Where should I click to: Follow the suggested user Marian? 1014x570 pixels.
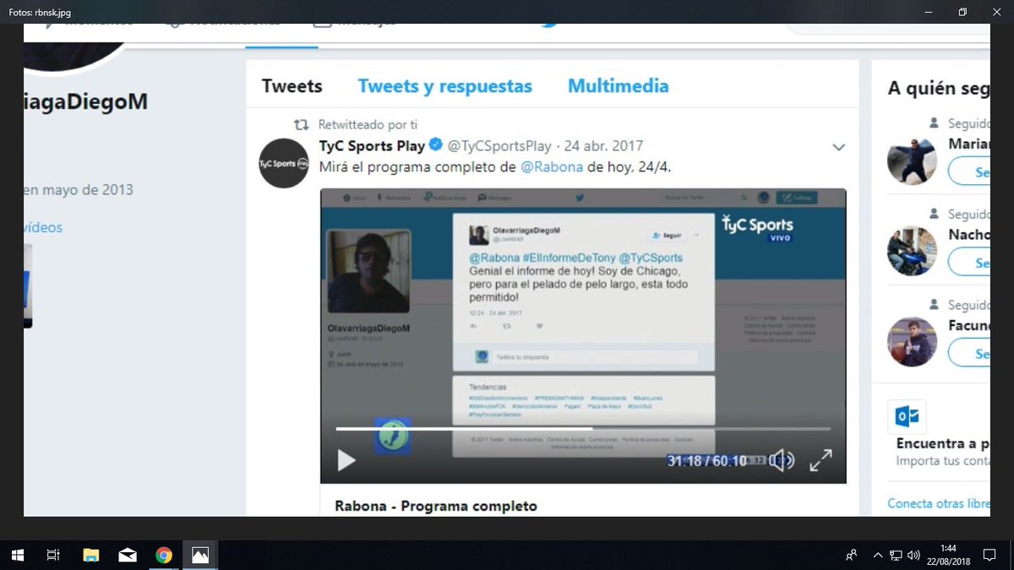969,172
